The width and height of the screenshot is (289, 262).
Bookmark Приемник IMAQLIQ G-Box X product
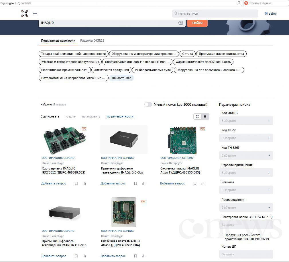click(76, 256)
